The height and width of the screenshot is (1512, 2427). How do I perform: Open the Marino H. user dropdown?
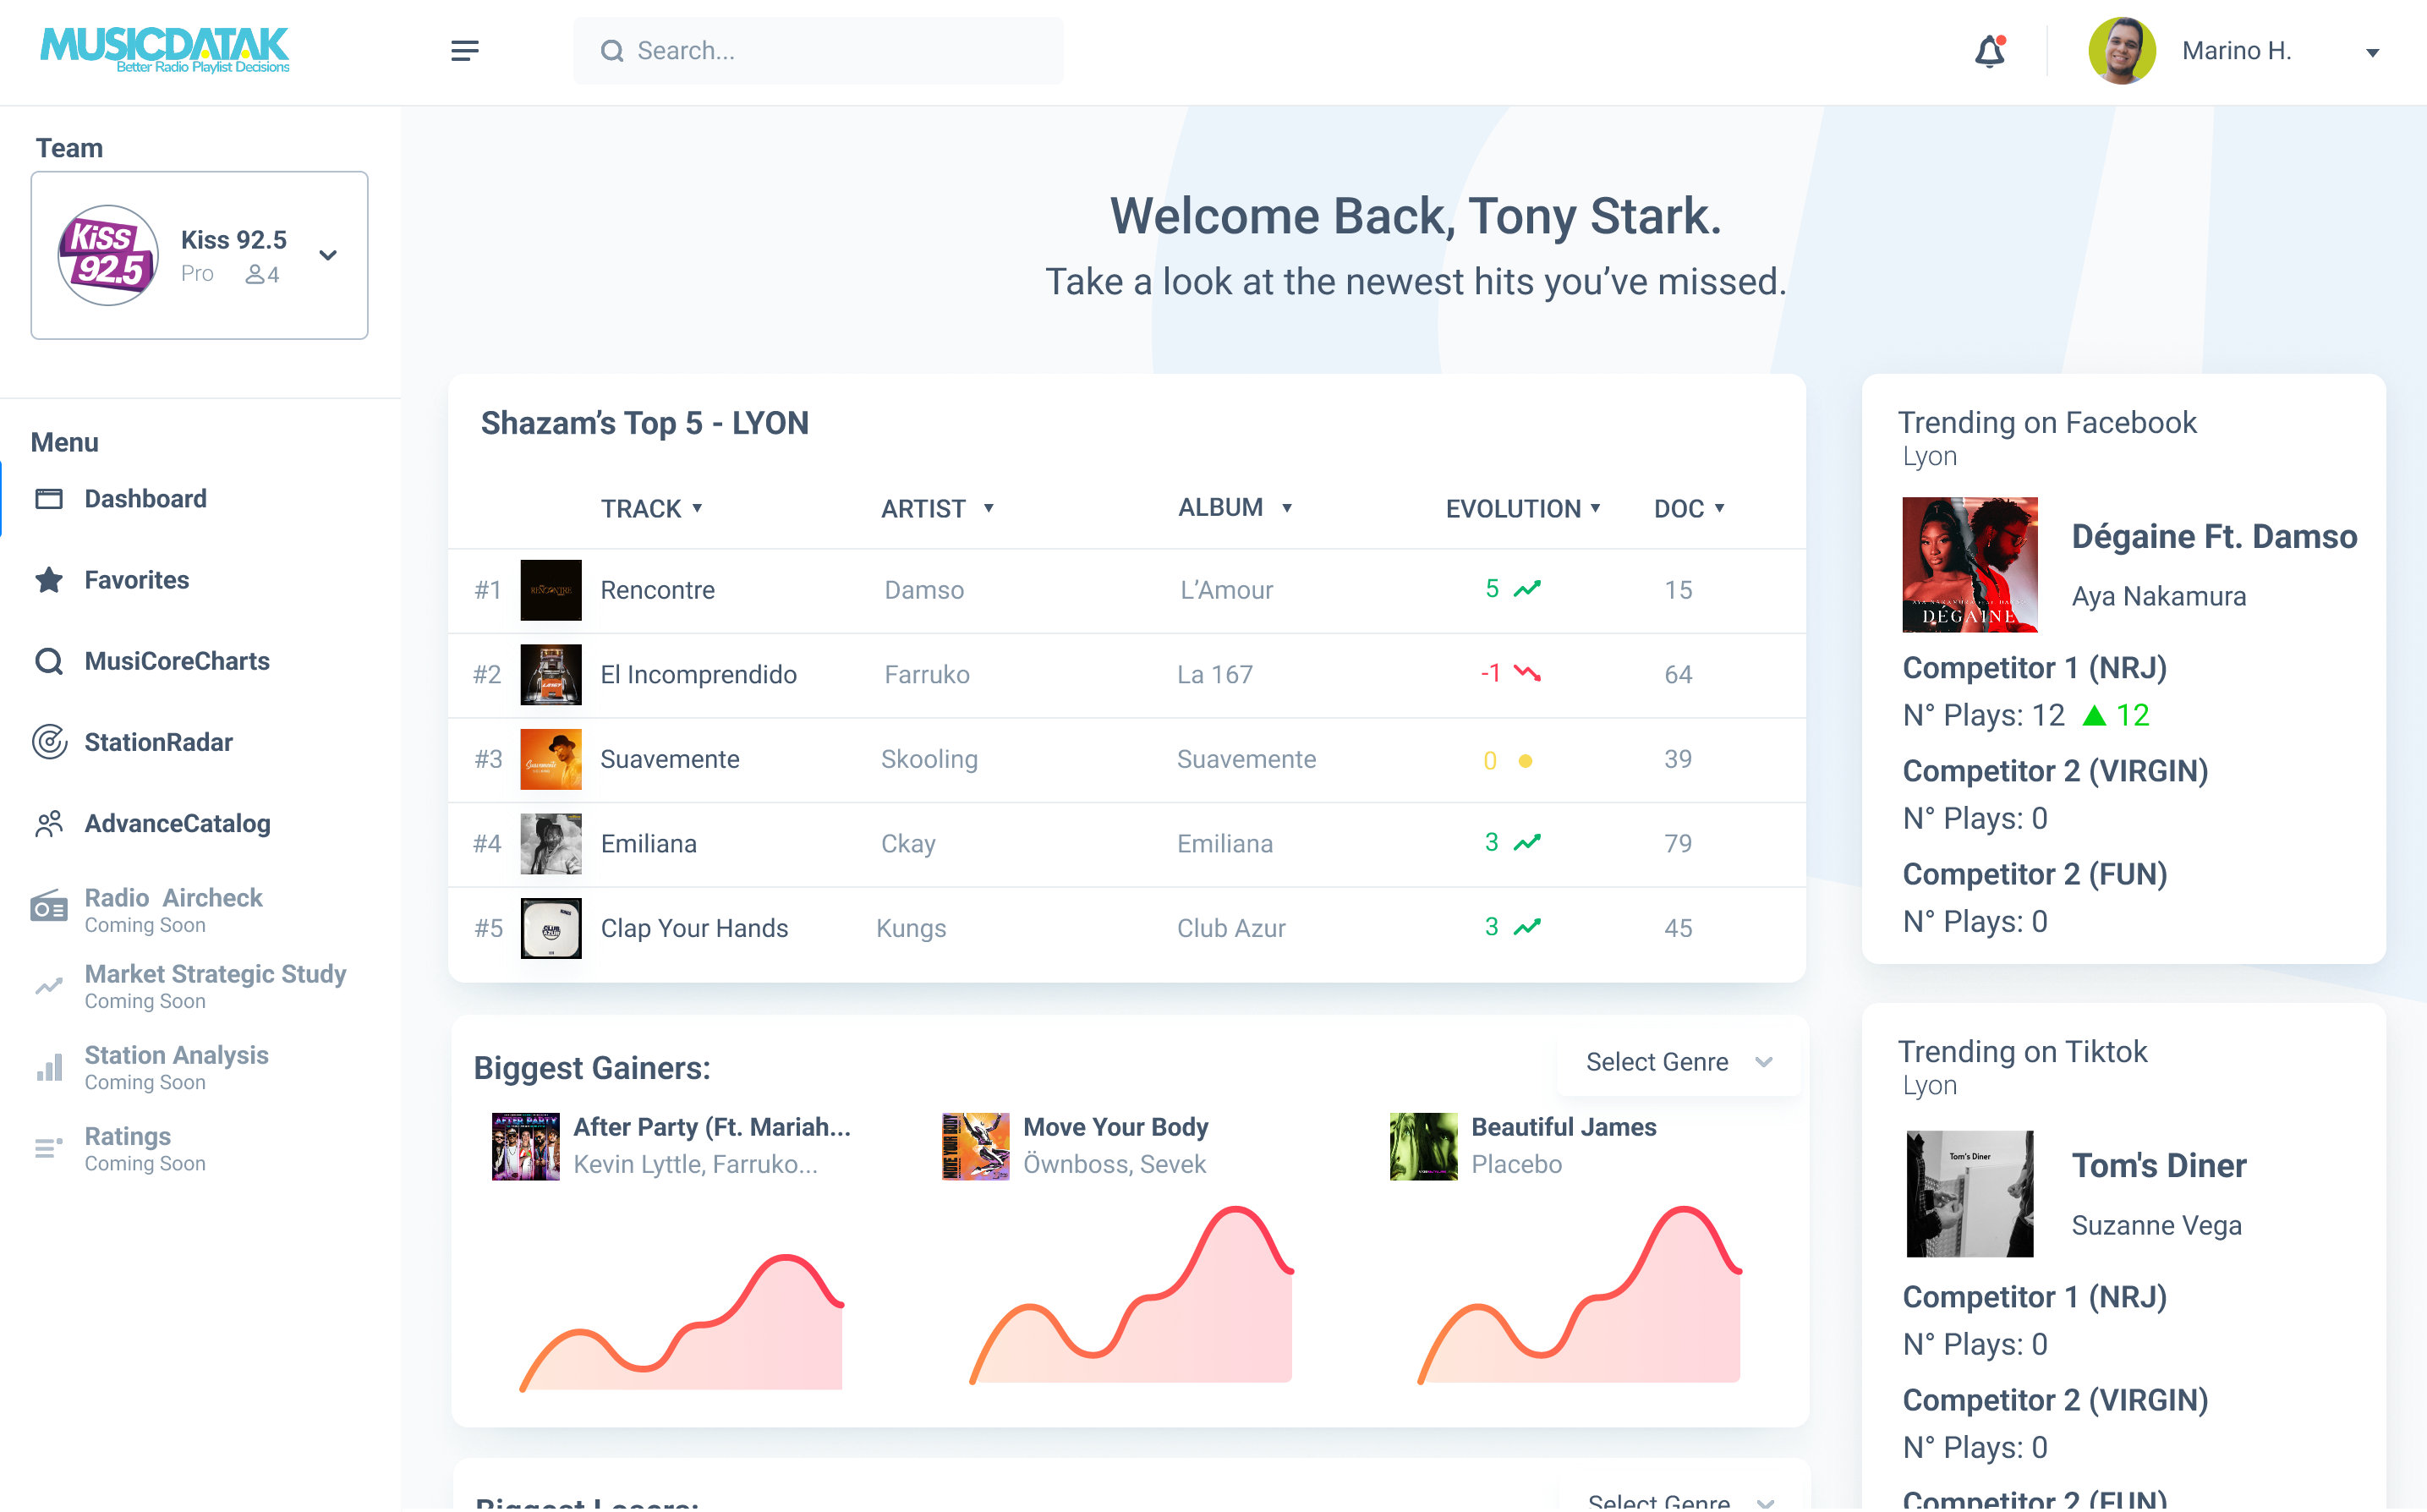[x=2371, y=52]
